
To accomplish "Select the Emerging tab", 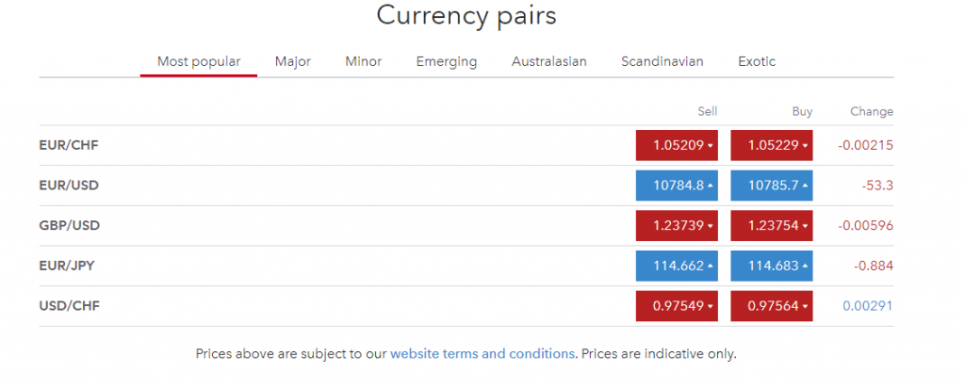I will [x=447, y=62].
